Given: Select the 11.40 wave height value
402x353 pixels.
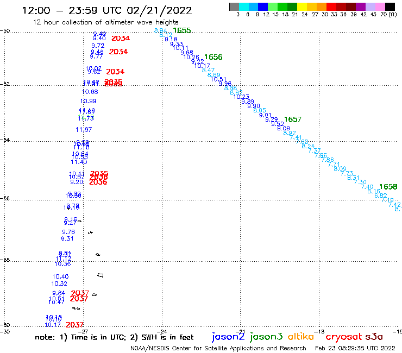Looking at the screenshot, I should click(x=79, y=162).
